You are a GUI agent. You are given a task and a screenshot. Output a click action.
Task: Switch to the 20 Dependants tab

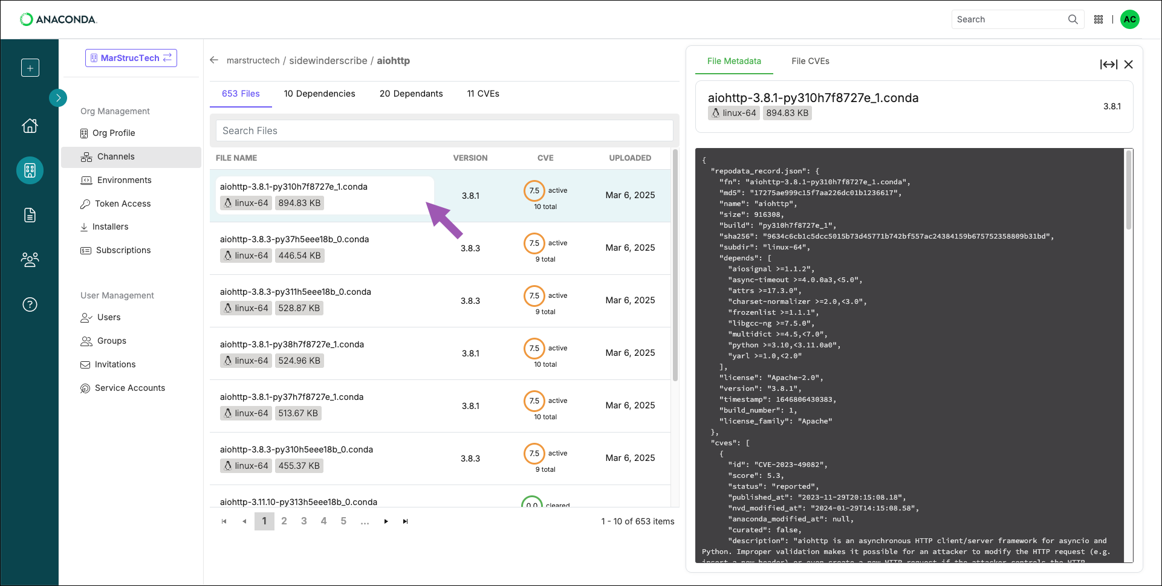(x=411, y=94)
